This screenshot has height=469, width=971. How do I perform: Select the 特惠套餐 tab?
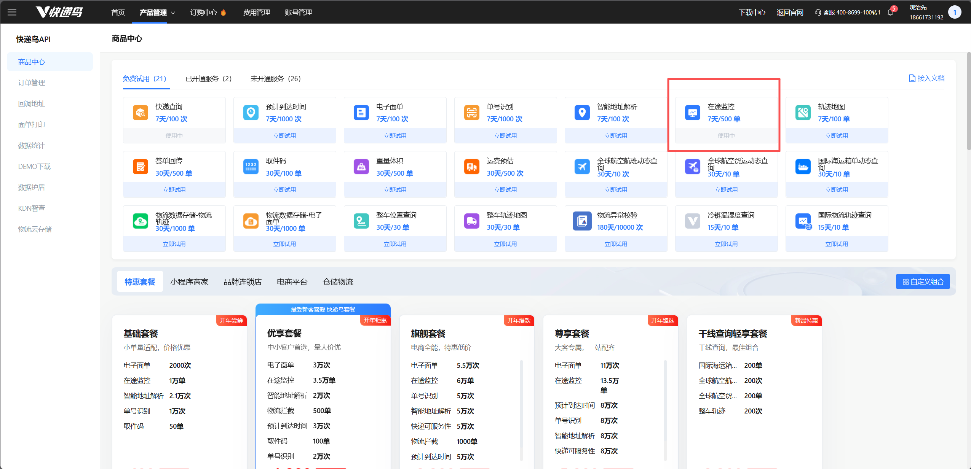tap(140, 282)
